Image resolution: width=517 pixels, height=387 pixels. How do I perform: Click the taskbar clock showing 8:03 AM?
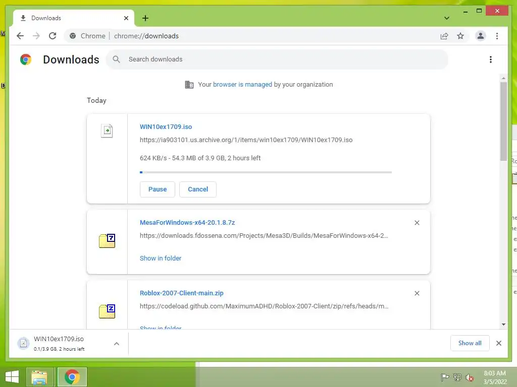(x=495, y=377)
